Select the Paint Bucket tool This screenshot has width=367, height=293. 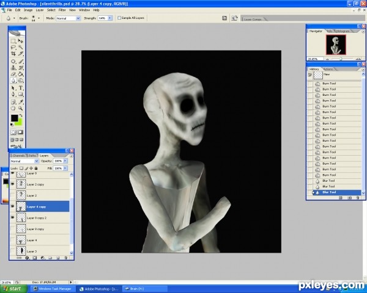click(21, 74)
